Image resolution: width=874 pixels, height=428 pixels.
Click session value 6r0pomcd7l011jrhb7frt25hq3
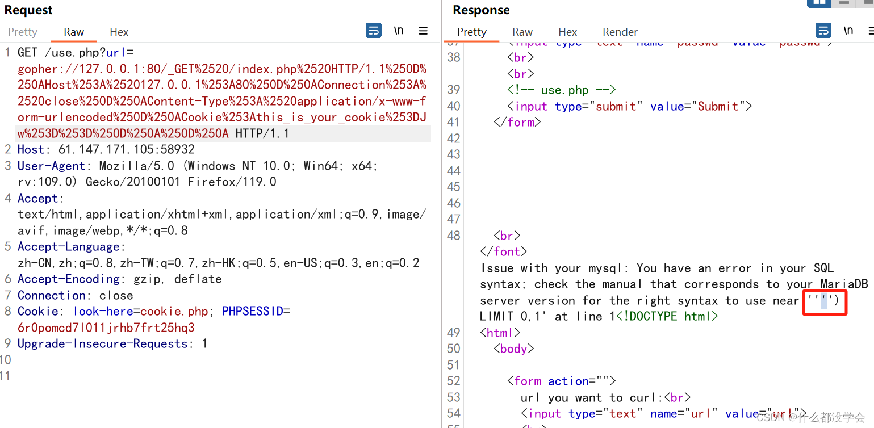[106, 328]
